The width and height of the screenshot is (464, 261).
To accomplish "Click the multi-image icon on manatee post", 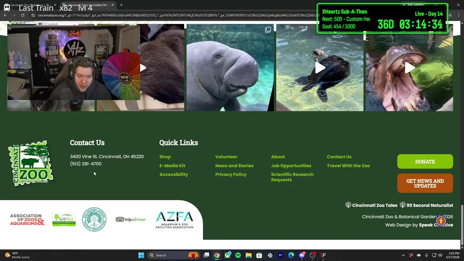I will [x=268, y=30].
